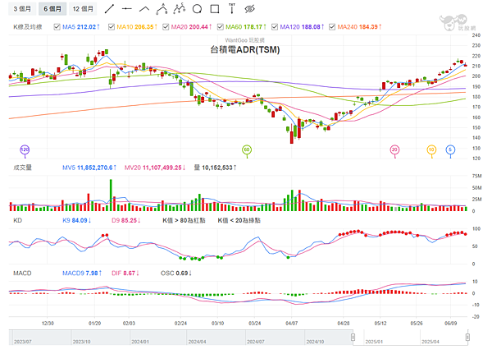Pick the ABC wave drawing tool
Screen dimensions: 492x354
162,9
